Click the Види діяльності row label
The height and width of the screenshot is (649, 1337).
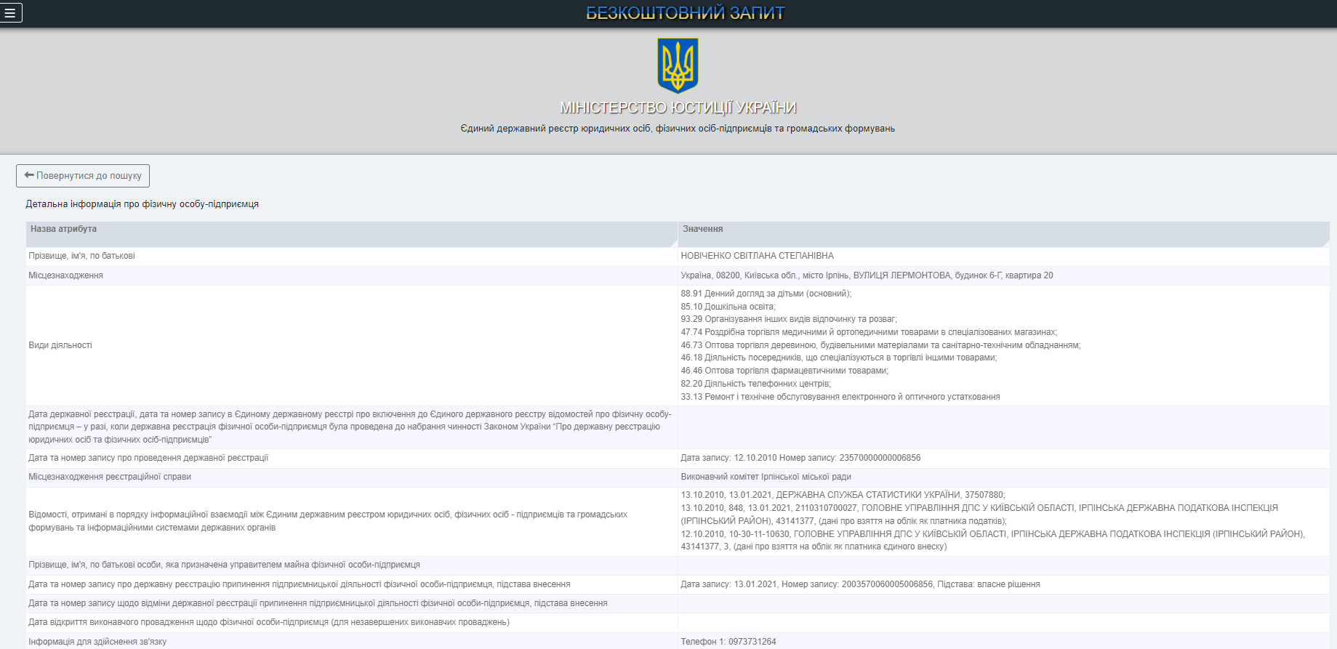(60, 345)
